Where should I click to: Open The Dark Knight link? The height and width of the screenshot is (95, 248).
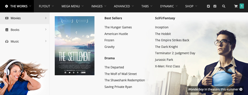[166, 47]
